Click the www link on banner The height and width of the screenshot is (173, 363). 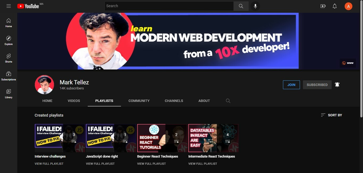click(348, 63)
